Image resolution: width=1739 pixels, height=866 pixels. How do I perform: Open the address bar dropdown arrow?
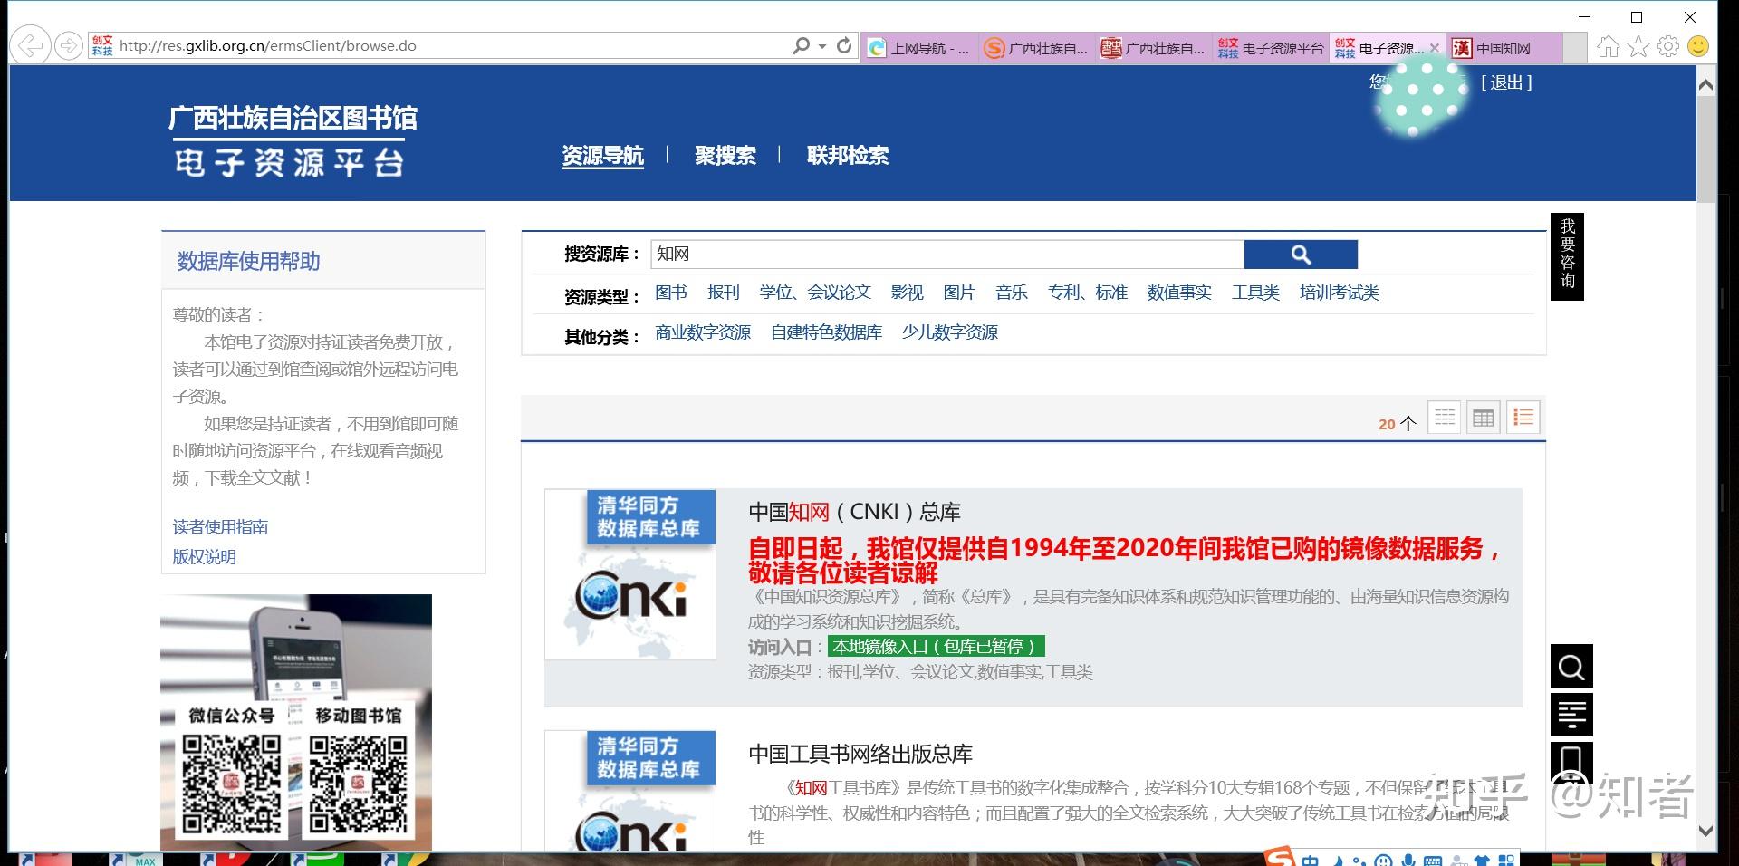(x=822, y=46)
